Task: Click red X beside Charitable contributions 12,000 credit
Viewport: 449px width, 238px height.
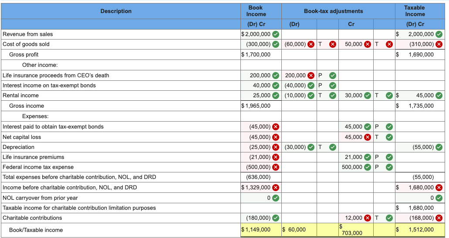Action: tap(368, 218)
